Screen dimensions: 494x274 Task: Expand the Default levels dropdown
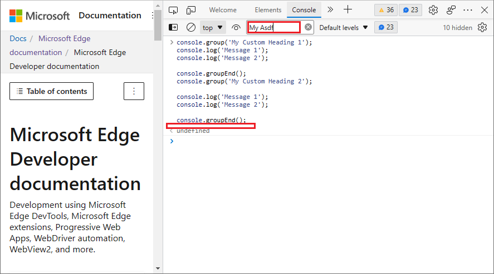tap(343, 27)
